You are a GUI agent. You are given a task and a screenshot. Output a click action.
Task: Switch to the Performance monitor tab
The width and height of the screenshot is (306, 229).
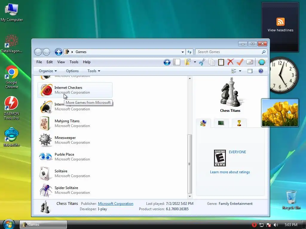tap(221, 123)
